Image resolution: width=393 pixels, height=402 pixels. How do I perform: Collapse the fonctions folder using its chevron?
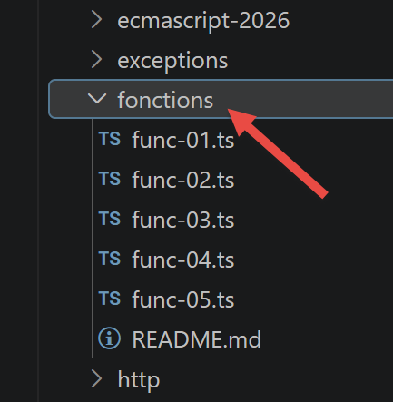tap(97, 99)
